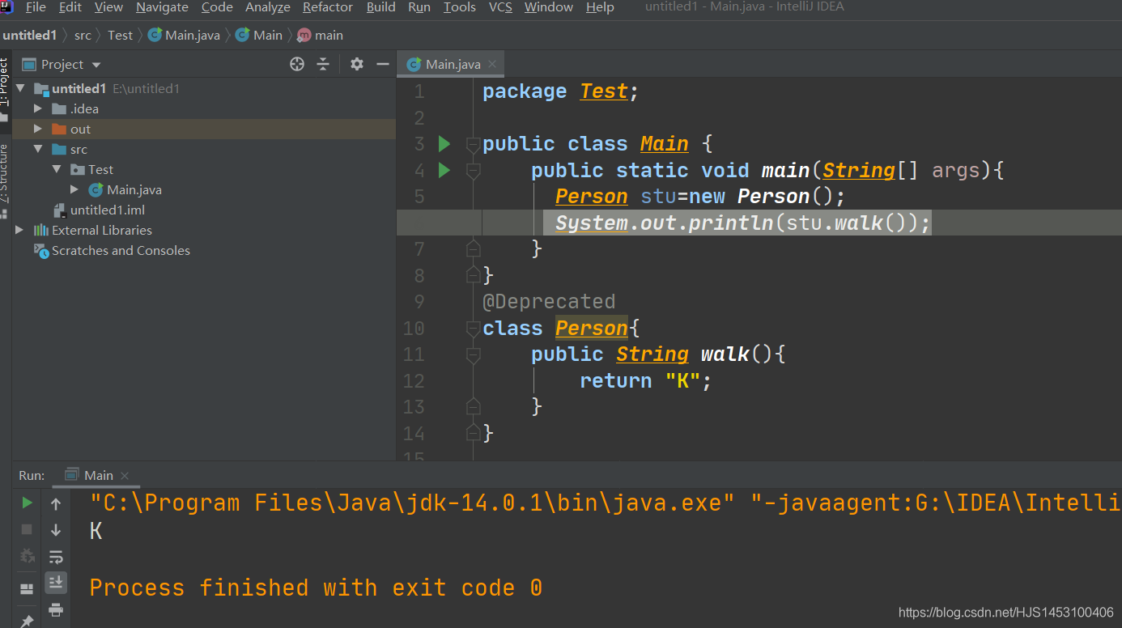This screenshot has width=1122, height=628.
Task: Click Test in the breadcrumb bar
Action: pos(120,35)
